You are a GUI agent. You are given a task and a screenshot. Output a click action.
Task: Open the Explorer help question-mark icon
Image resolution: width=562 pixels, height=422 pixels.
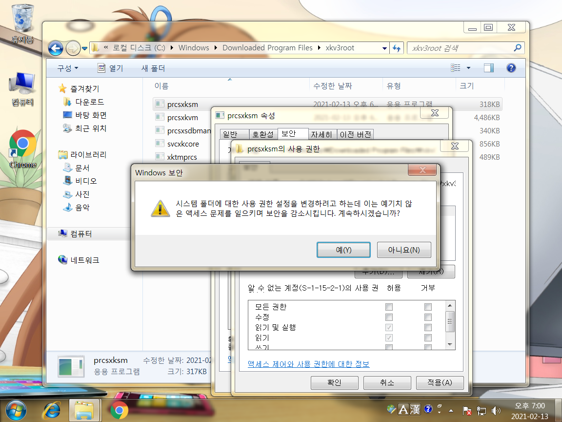[511, 68]
